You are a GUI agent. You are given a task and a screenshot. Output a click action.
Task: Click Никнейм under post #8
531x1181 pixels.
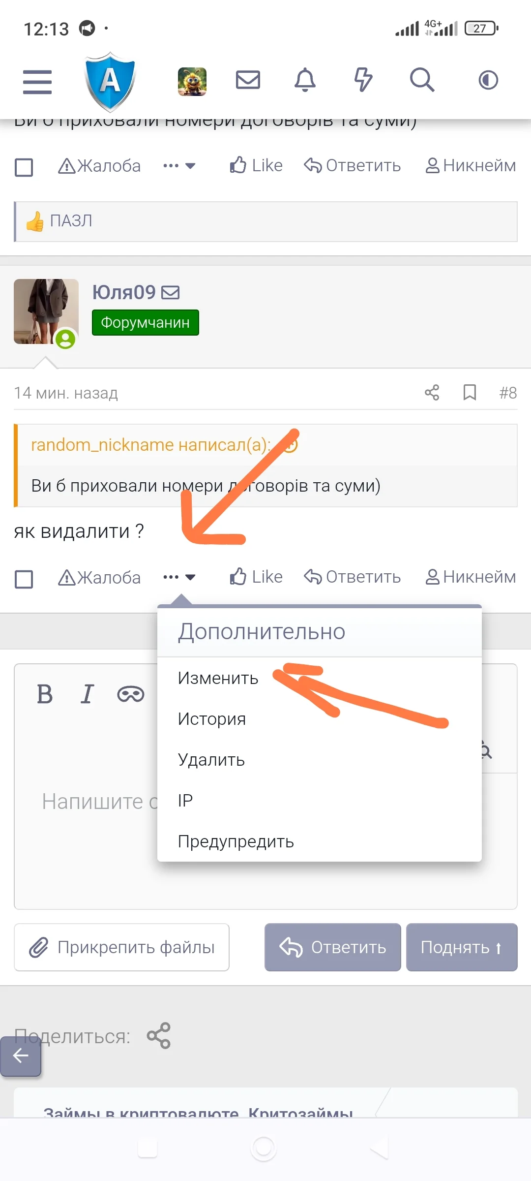tap(471, 577)
